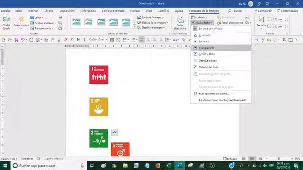
Task: Choose the Transparente wrap option
Action: pos(221,48)
